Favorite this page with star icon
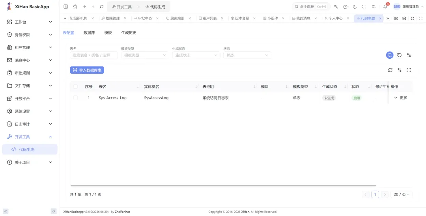 click(x=75, y=7)
